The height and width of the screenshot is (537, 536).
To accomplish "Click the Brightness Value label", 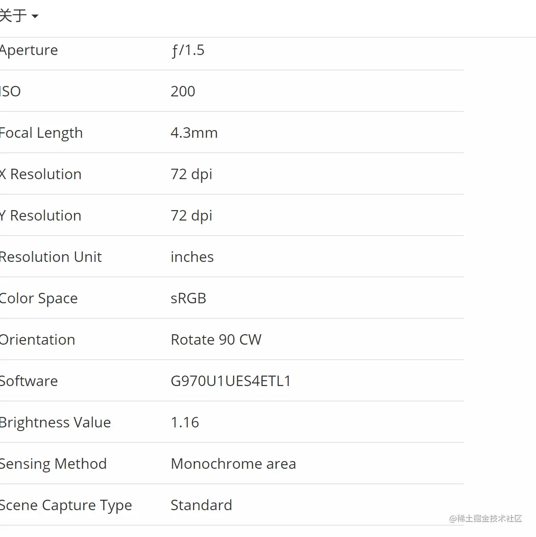I will click(x=55, y=422).
